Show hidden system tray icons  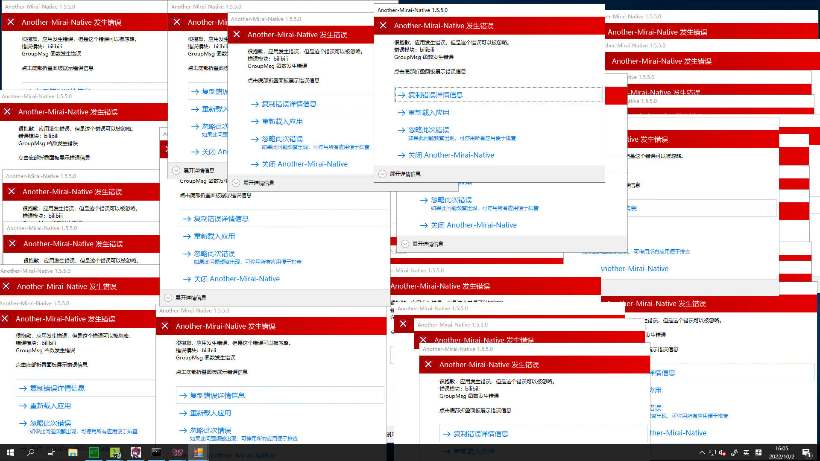pos(702,452)
